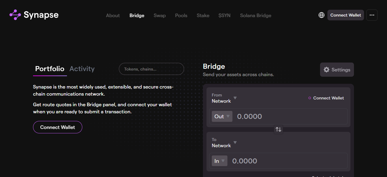The height and width of the screenshot is (177, 387).
Task: Open the From Network dropdown
Action: coord(224,98)
